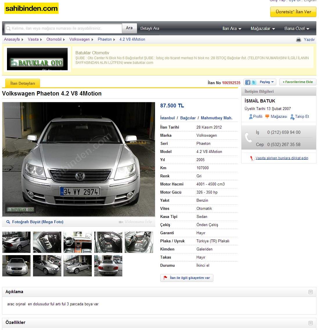
Task: Click the Twitter share icon
Action: click(254, 82)
